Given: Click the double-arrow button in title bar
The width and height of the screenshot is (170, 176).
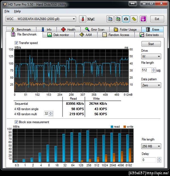Looking at the screenshot, I should tap(133, 3).
